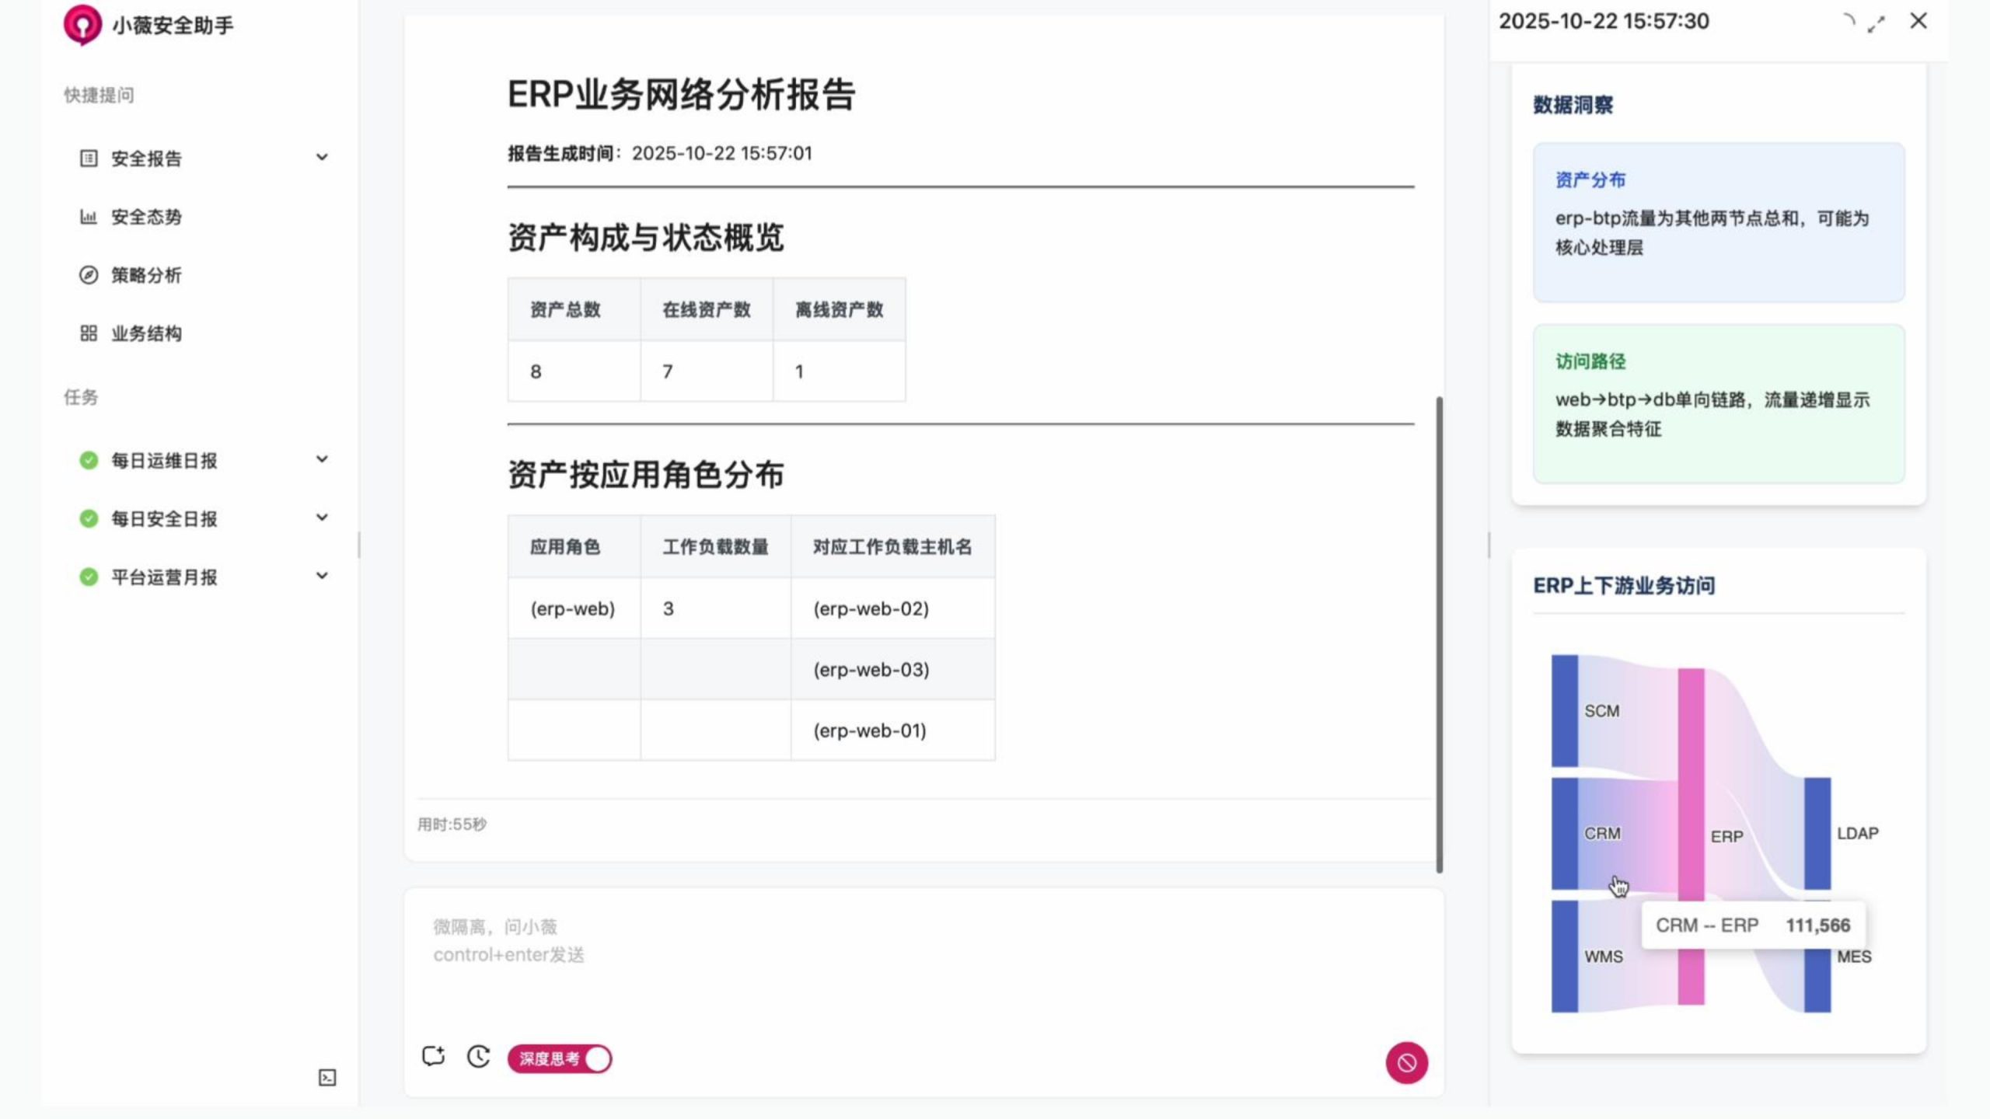Click the 资产分布 insight card
Screen dimensions: 1990x1119
point(1718,222)
